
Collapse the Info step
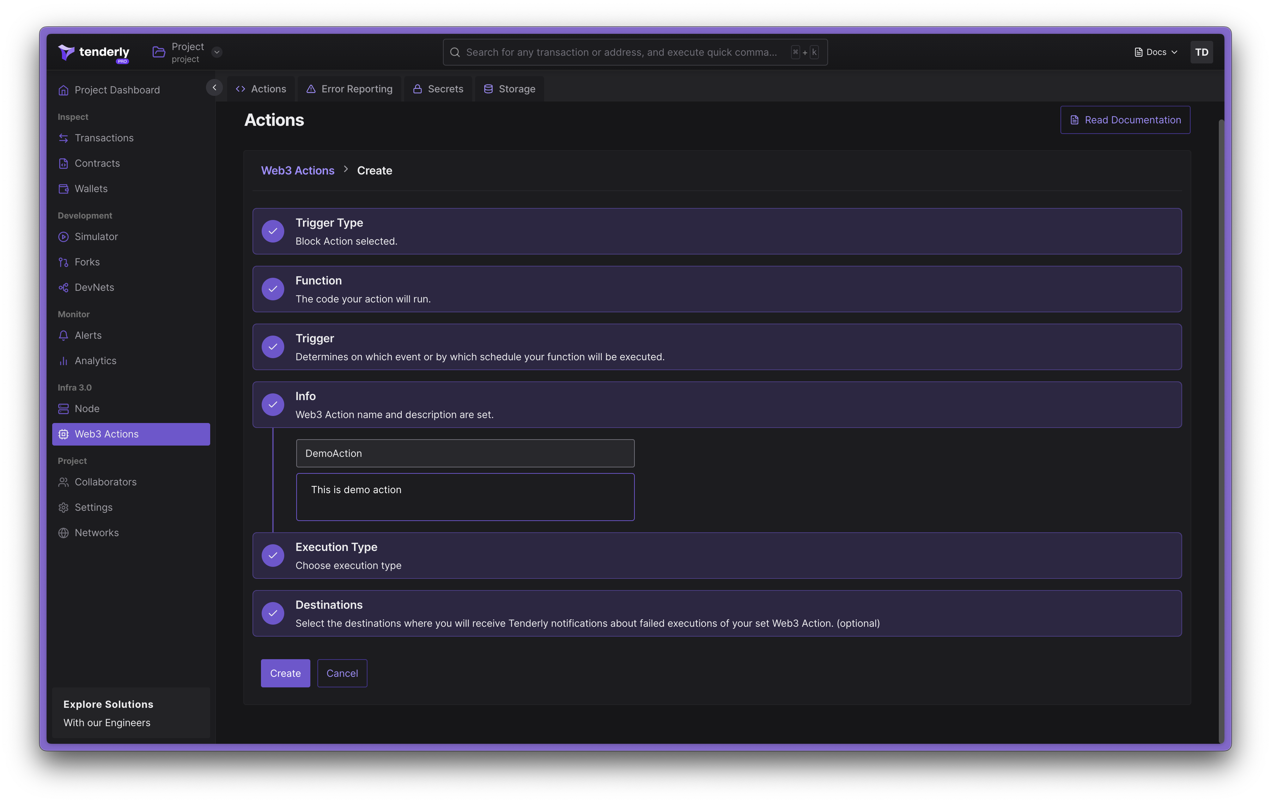pos(717,405)
